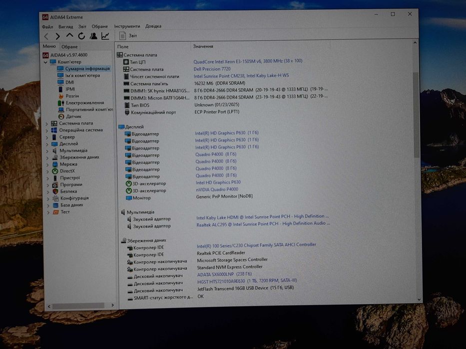Switch to the Обране tab in sidebar

pos(69,46)
